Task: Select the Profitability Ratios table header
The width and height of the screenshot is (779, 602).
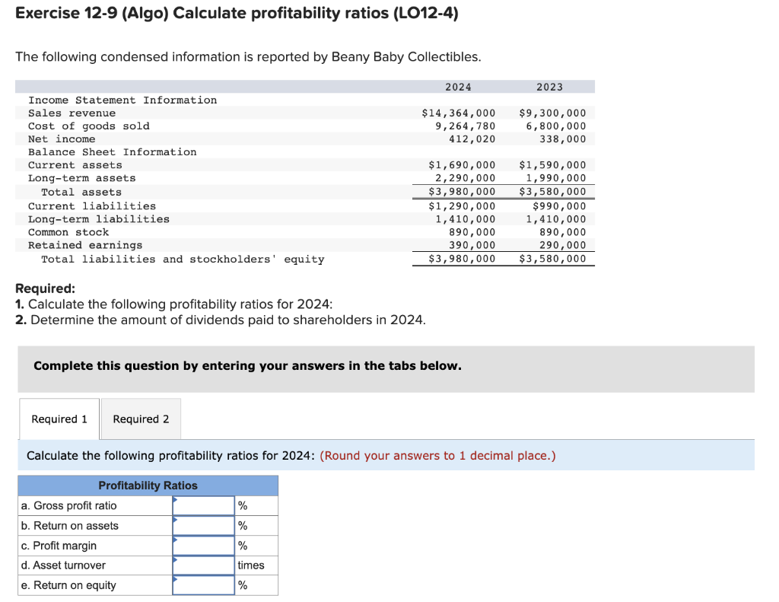Action: [148, 486]
